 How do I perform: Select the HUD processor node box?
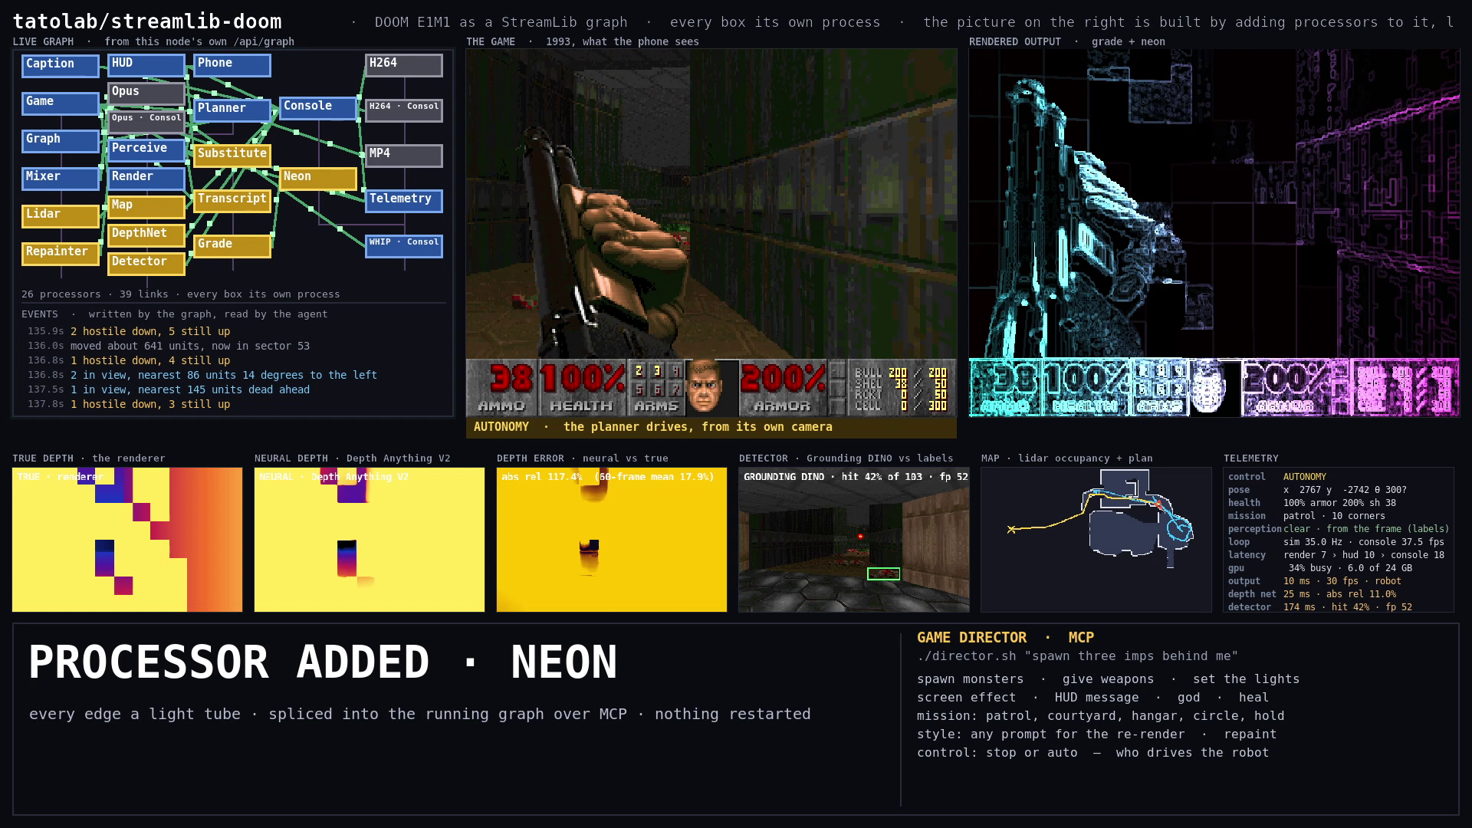click(x=146, y=65)
